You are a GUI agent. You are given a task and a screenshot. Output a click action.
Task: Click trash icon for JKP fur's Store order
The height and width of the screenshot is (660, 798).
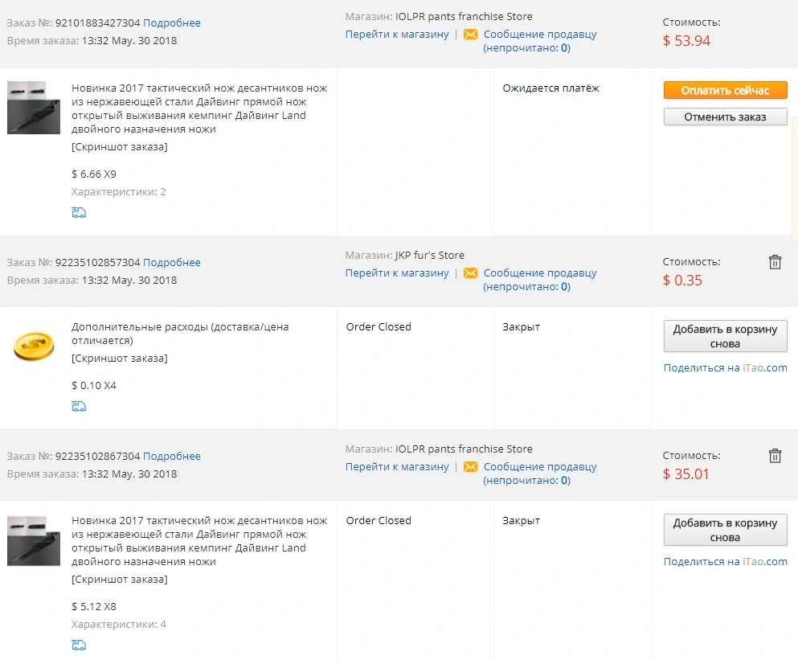[x=775, y=262]
